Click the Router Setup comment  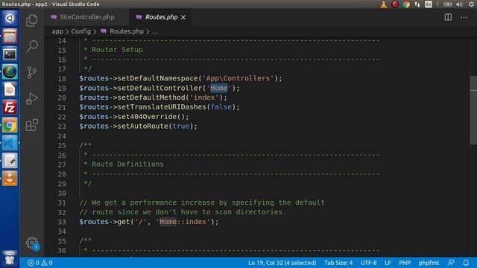pyautogui.click(x=117, y=50)
